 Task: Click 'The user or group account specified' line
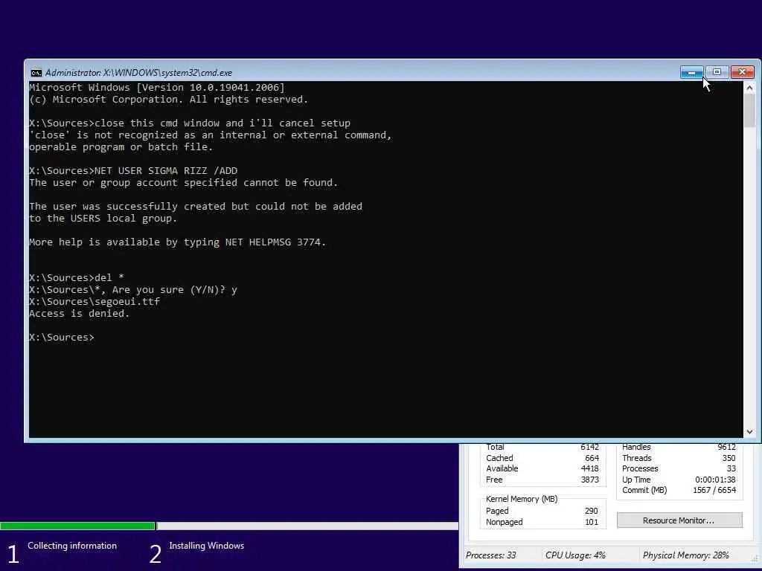point(184,183)
